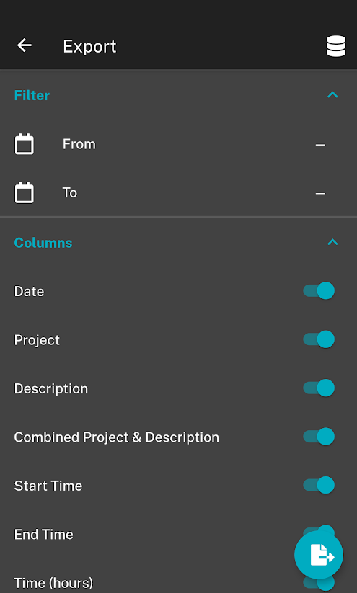The height and width of the screenshot is (593, 357).
Task: Open the database backup icon
Action: [x=336, y=46]
